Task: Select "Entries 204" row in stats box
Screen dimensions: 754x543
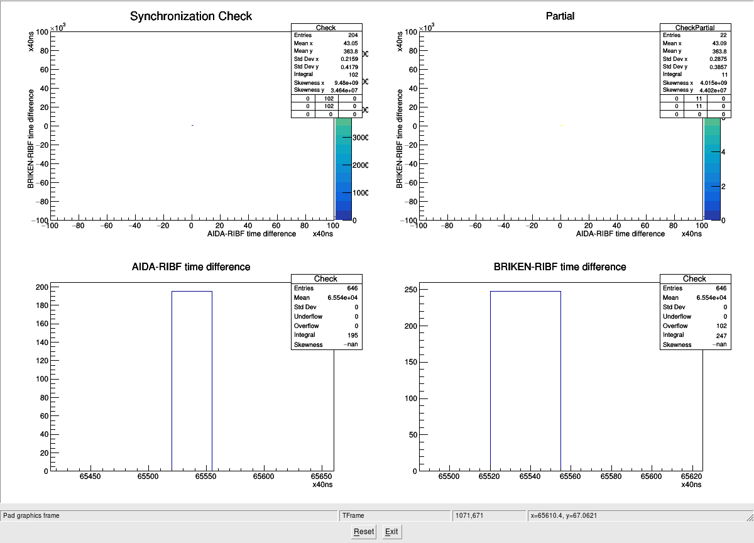Action: 326,35
